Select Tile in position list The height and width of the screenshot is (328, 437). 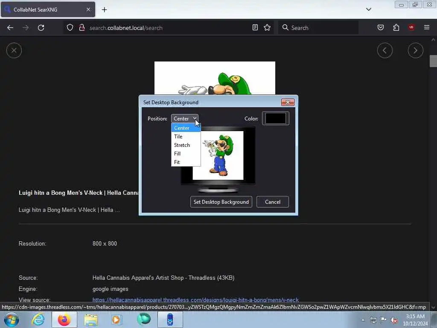pos(186,136)
